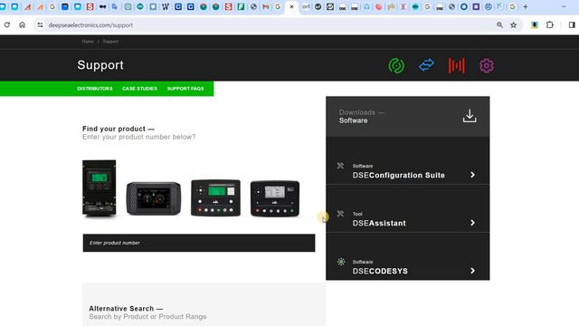This screenshot has width=579, height=326.
Task: Select the green-screen controller product image
Action: 215,197
